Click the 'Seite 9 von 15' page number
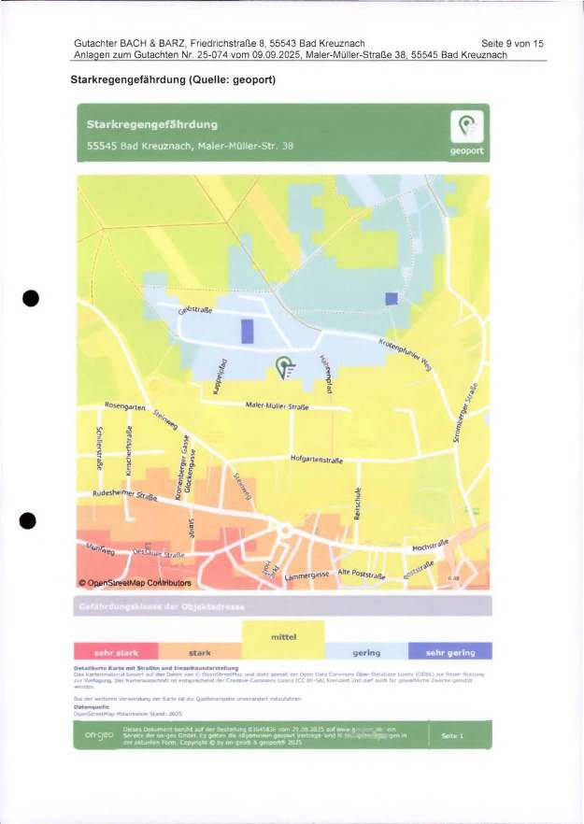 [x=512, y=44]
